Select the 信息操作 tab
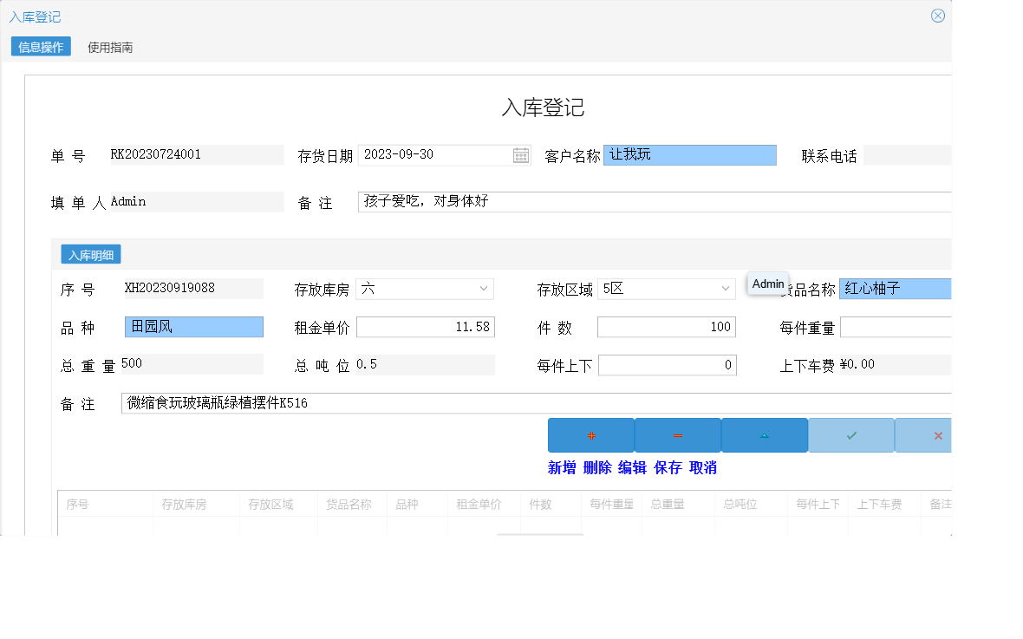This screenshot has width=1023, height=639. click(x=40, y=46)
